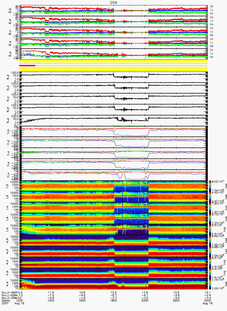This screenshot has width=227, height=311.
Task: Click the N_c density panel label
Action: point(8,99)
